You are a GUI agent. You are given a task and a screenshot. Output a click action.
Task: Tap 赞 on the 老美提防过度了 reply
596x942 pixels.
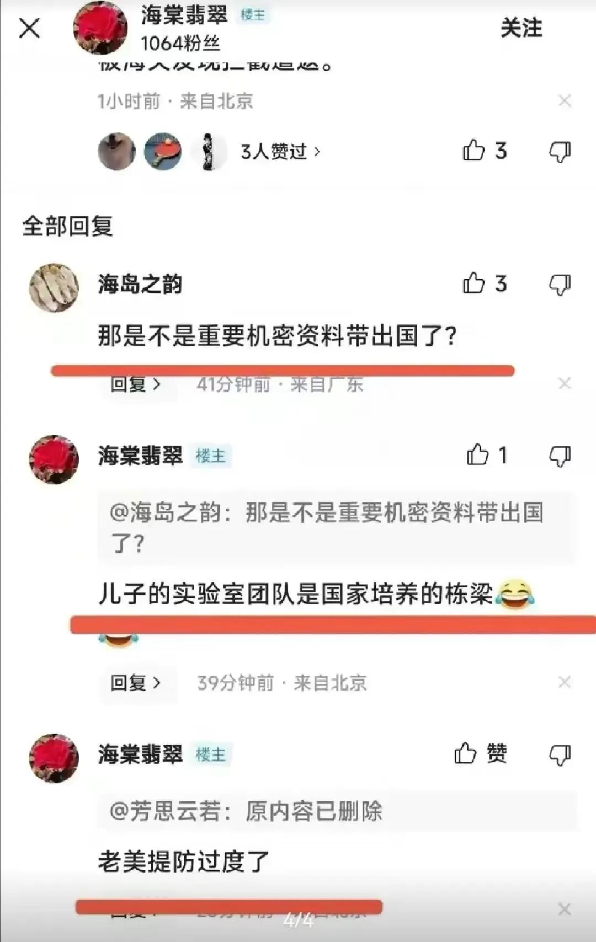point(481,753)
